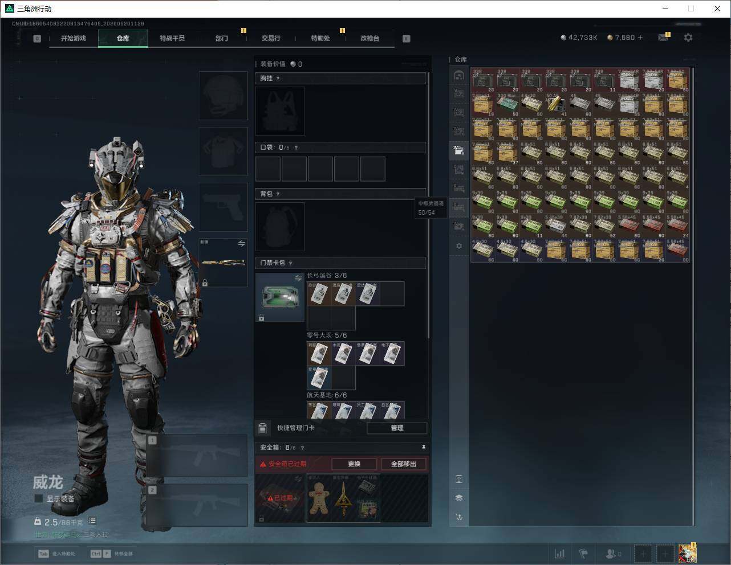
Task: Click the sort icon at stash sidebar bottom
Action: [459, 517]
